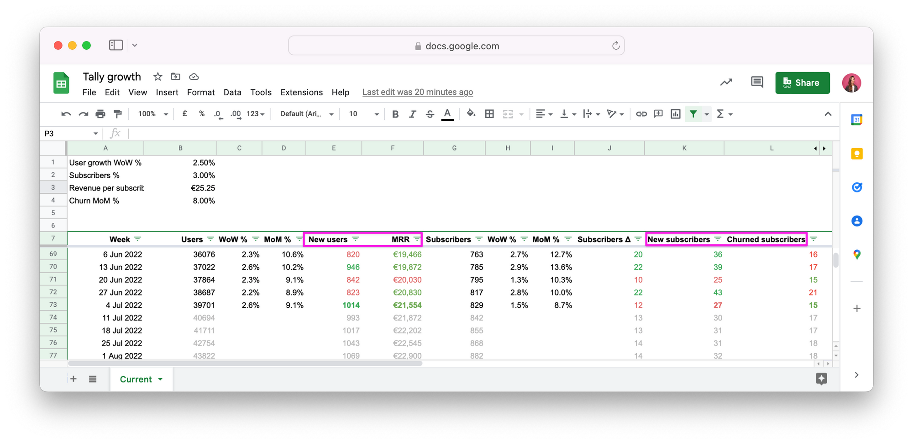Image resolution: width=913 pixels, height=444 pixels.
Task: Open comment history icon
Action: (x=757, y=83)
